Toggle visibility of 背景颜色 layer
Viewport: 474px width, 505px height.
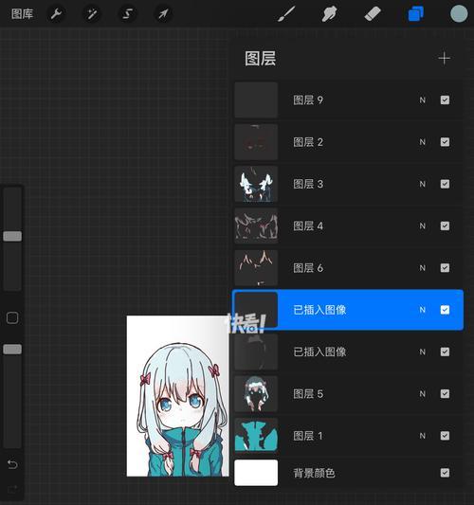pyautogui.click(x=445, y=473)
